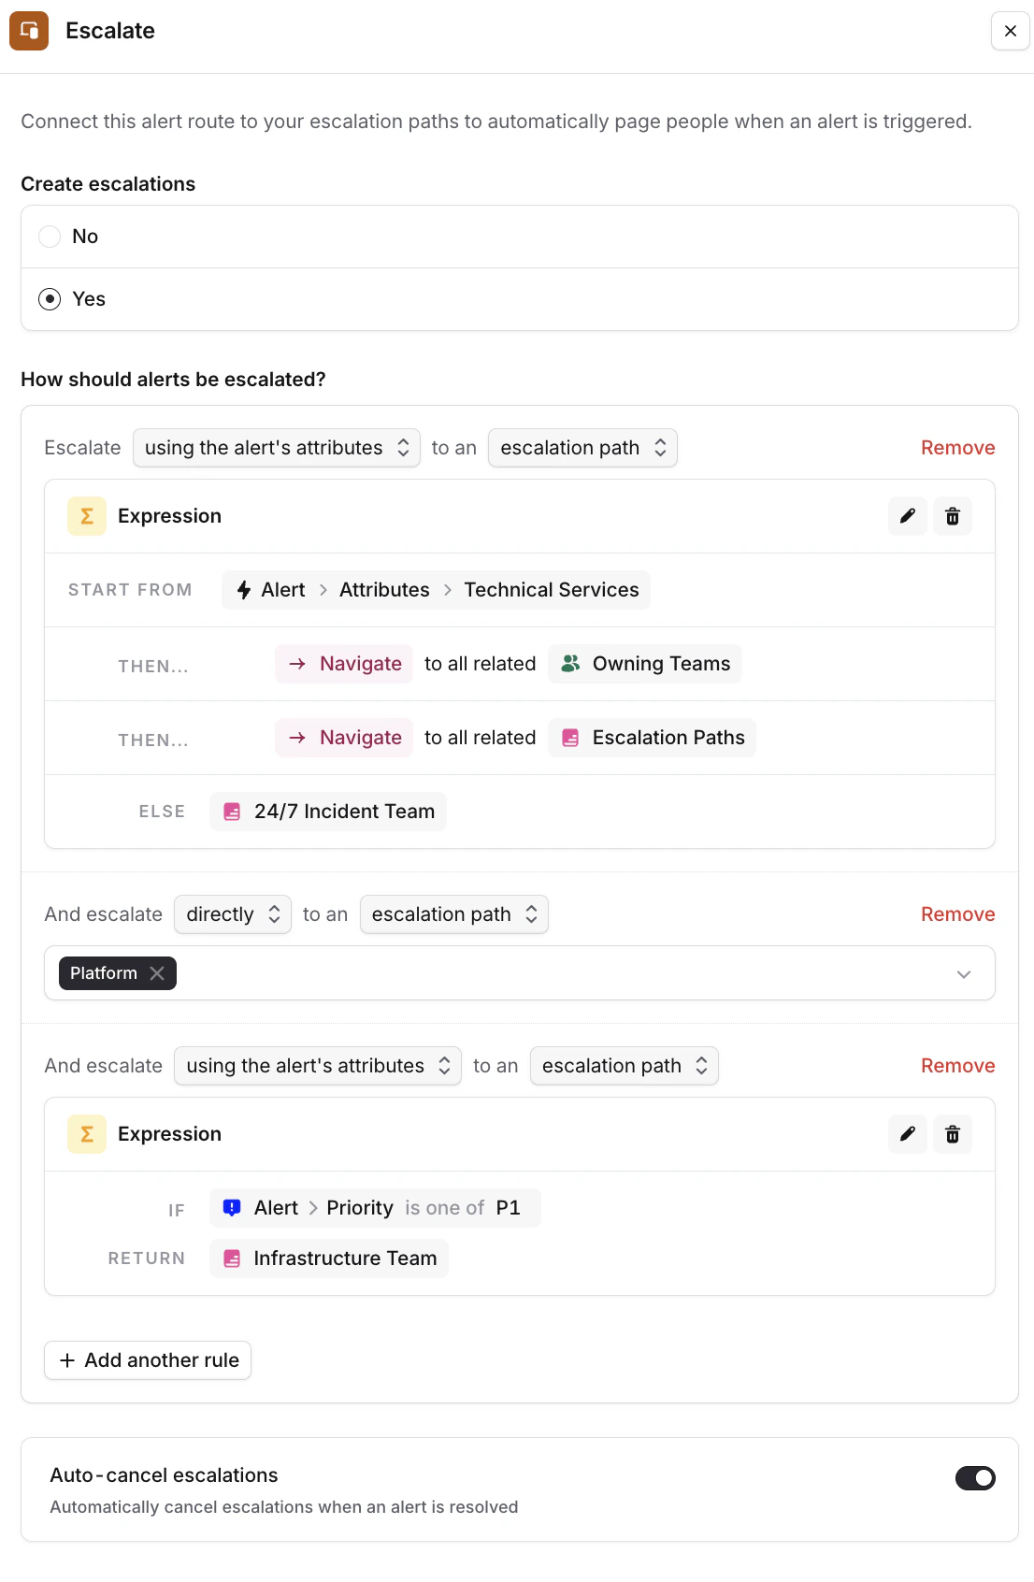The image size is (1034, 1582).
Task: Edit the first Expression with pencil icon
Action: [907, 516]
